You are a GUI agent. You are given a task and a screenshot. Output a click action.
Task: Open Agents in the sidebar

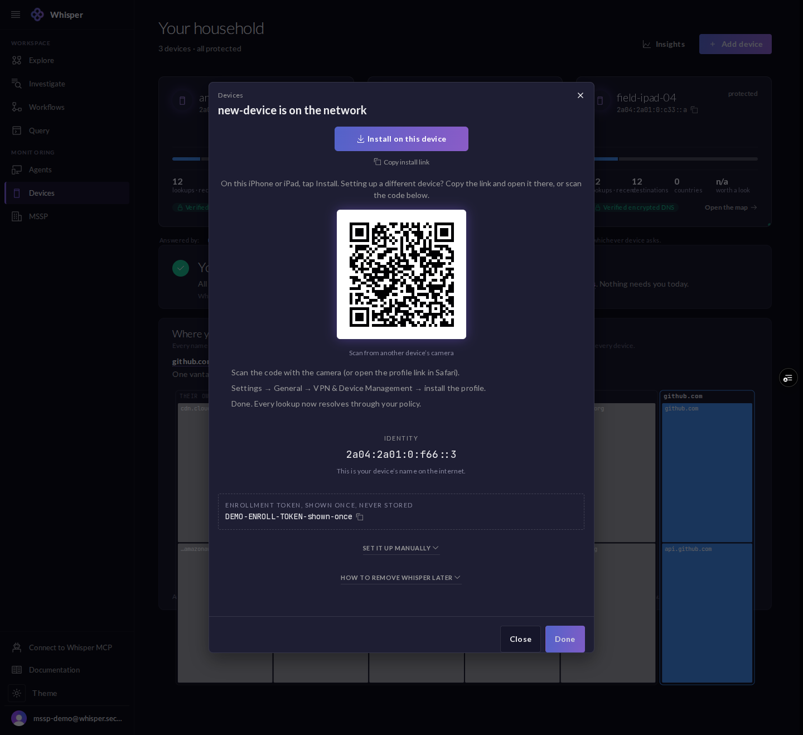[x=67, y=170]
